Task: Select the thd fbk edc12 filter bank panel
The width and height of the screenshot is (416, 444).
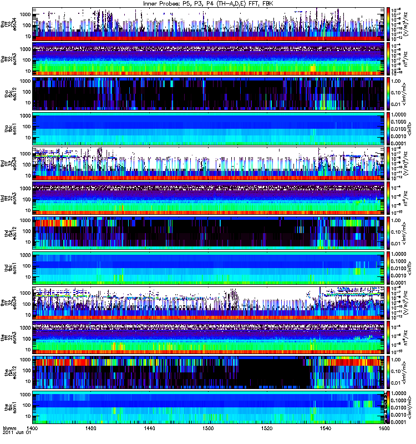Action: [x=209, y=233]
